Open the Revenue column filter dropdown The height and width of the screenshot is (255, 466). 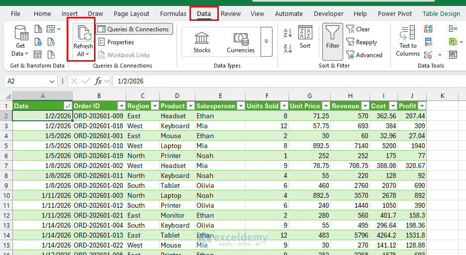365,106
